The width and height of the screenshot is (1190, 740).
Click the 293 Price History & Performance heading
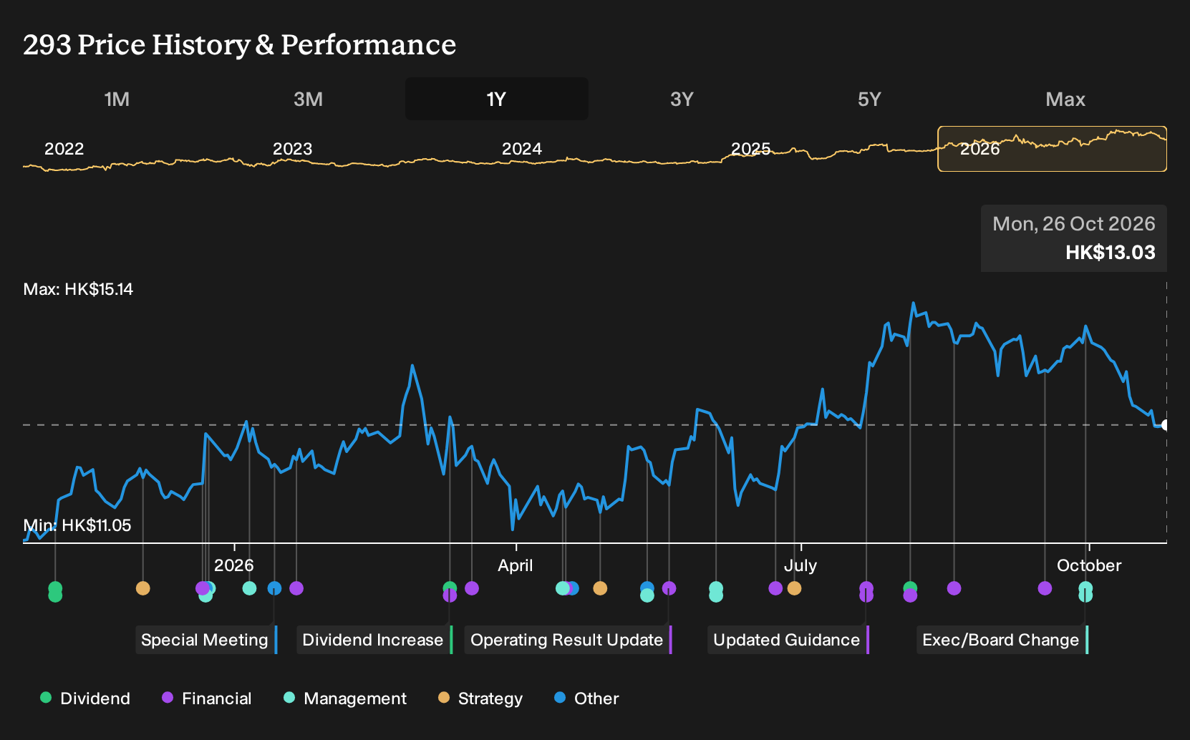pyautogui.click(x=239, y=44)
